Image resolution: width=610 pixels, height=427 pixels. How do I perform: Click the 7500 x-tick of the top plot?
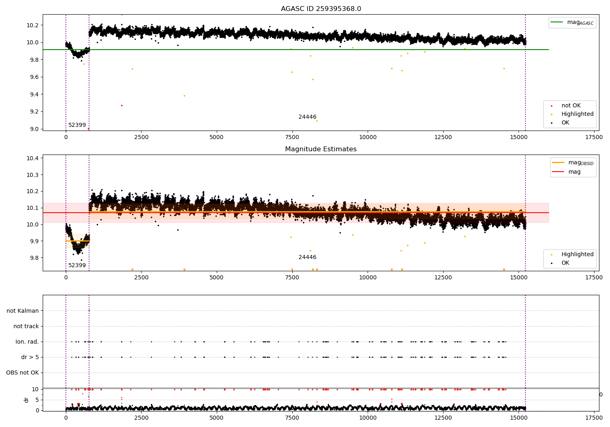tap(292, 137)
